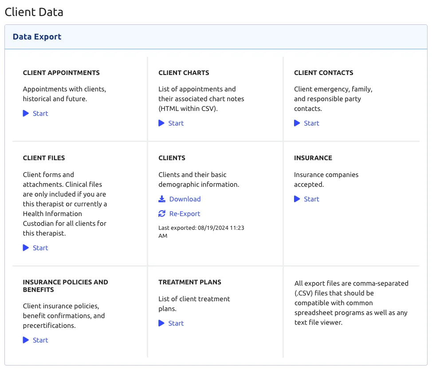Click 'Appointments with clients, historical and future' text
Screen dimensions: 432x370
pos(64,94)
